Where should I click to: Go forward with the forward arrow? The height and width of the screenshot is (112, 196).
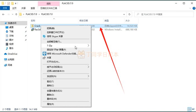click(x=8, y=15)
